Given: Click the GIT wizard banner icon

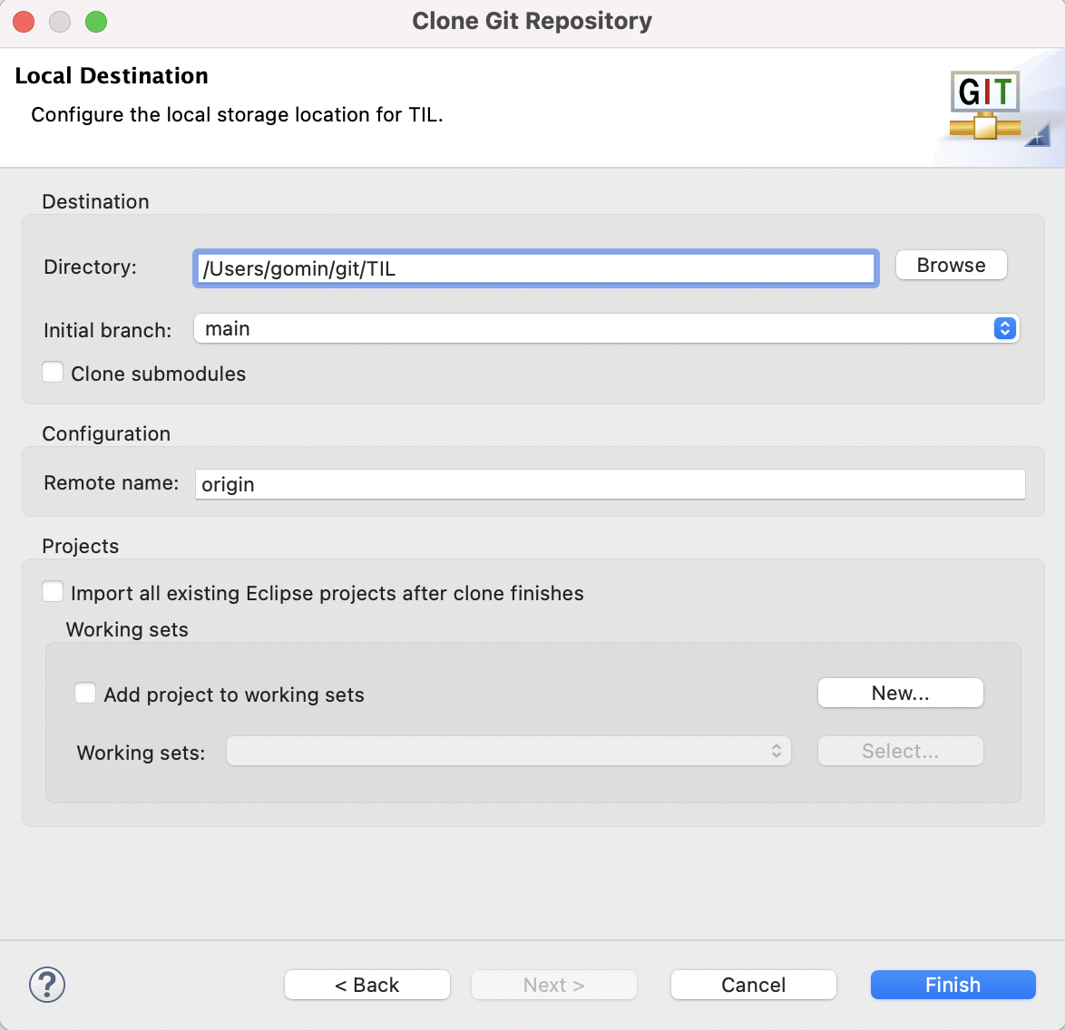Looking at the screenshot, I should [985, 105].
